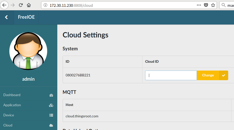The width and height of the screenshot is (234, 130).
Task: Open the page actions three-dot menu
Action: pos(199,5)
